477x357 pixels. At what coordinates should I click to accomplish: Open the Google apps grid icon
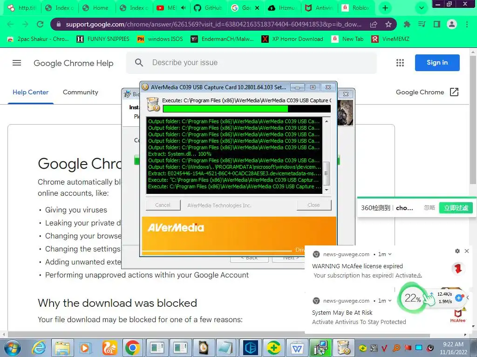pos(400,63)
